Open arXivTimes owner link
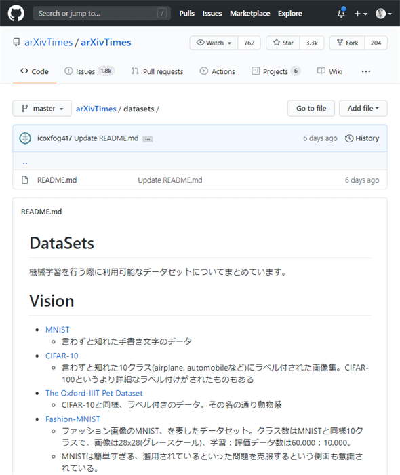 (x=48, y=42)
